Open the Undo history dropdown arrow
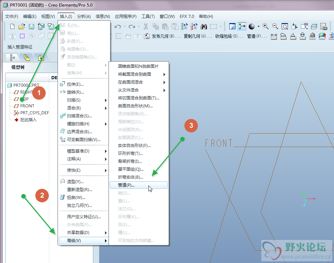Screen dimensions: 334x263 click(x=125, y=27)
